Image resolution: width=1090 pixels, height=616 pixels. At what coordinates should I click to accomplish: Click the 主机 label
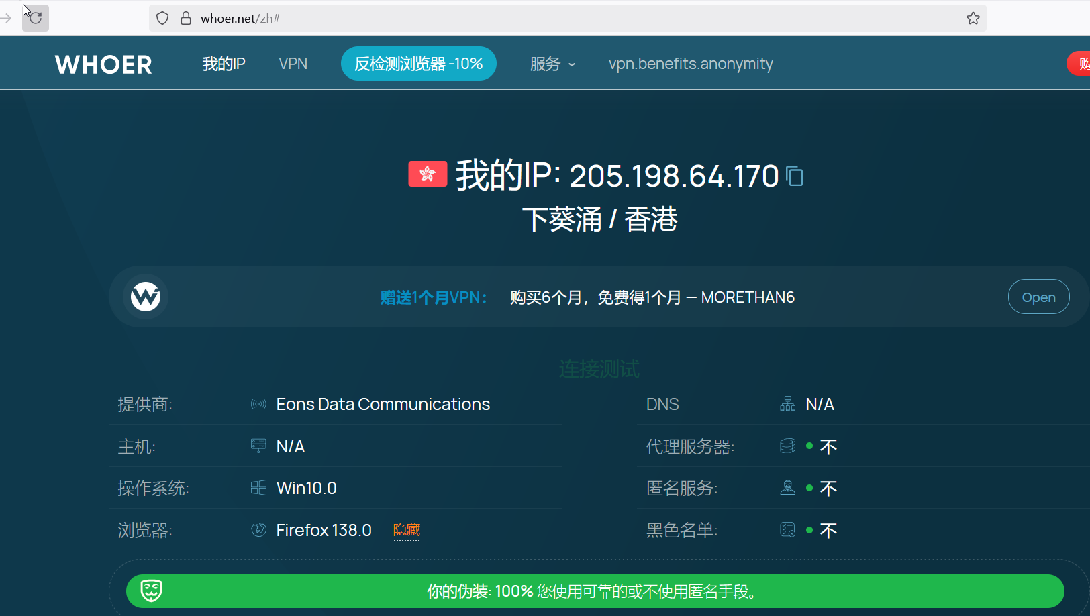[x=136, y=446]
